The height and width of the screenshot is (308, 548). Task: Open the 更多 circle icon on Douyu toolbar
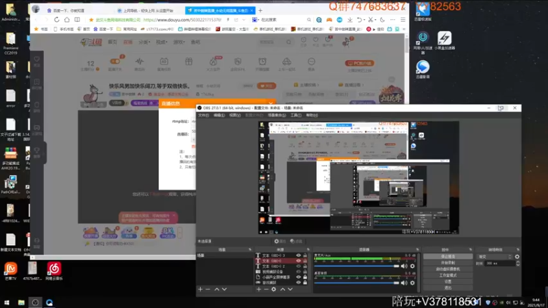[311, 62]
